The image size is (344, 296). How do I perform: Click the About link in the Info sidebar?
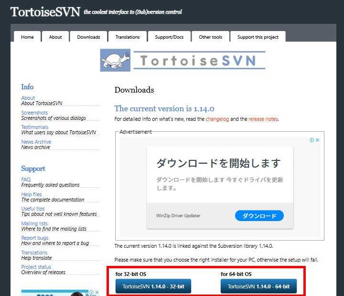[28, 98]
